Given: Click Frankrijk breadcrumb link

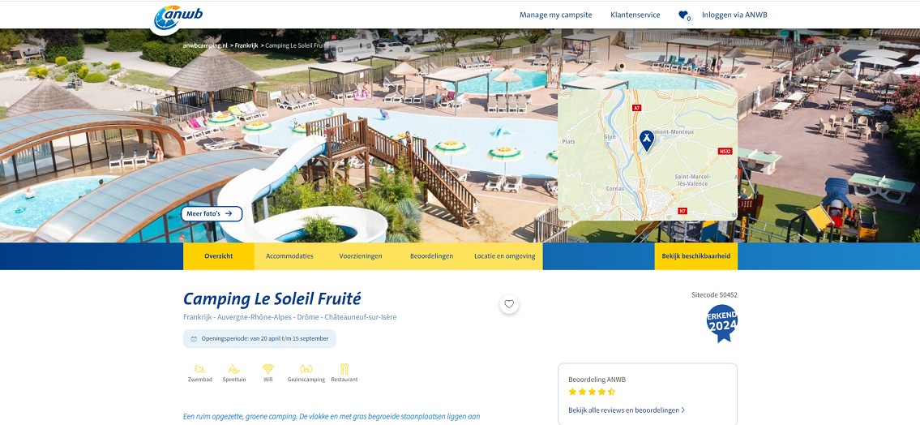Looking at the screenshot, I should [x=246, y=45].
